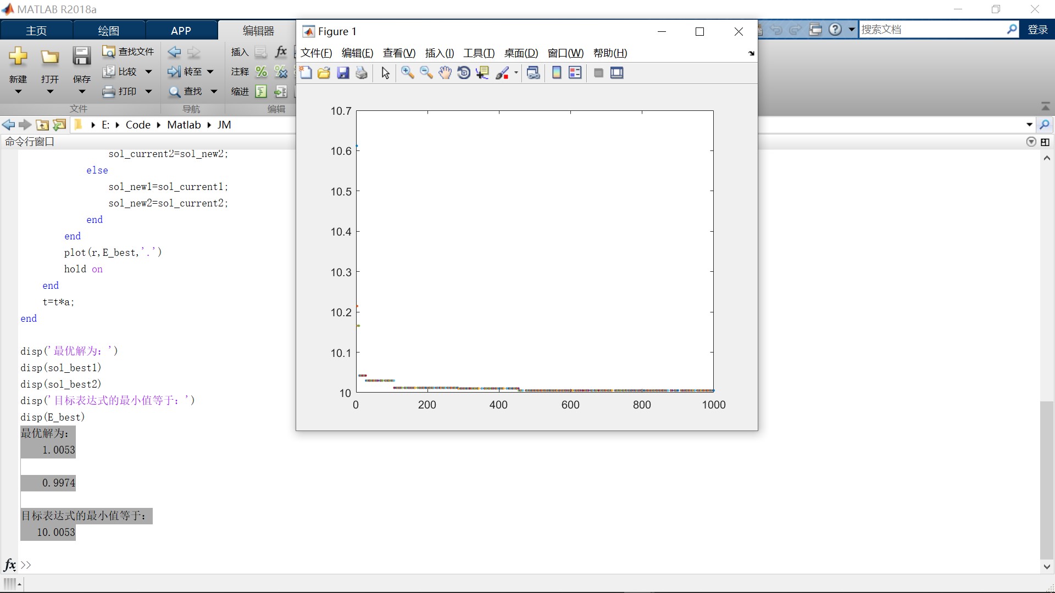The width and height of the screenshot is (1055, 593).
Task: Insert Colorbar icon in Figure 1
Action: click(x=557, y=73)
